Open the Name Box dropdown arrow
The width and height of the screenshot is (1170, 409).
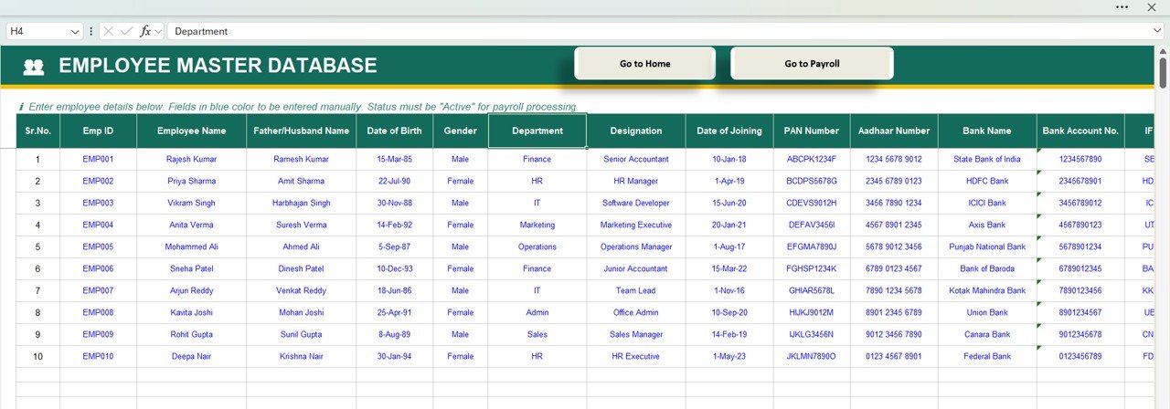pos(75,31)
